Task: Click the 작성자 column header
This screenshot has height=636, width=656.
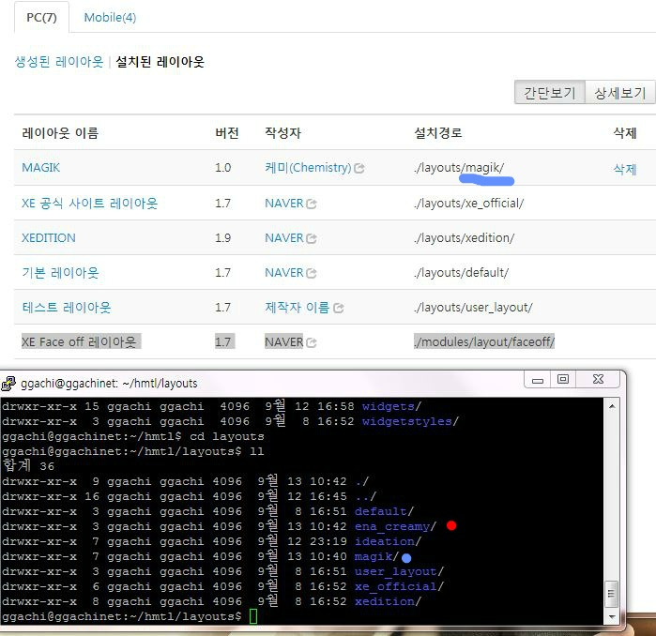Action: [282, 133]
